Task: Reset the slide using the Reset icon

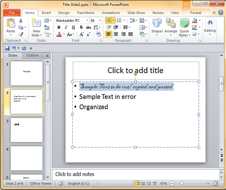Action: pos(47,27)
